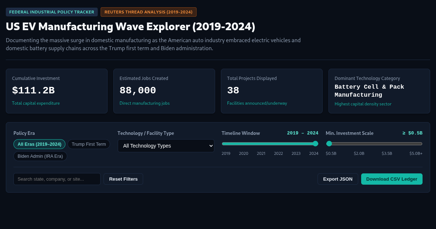Click the Cumulative Investment card label
This screenshot has height=229, width=436.
tap(36, 78)
